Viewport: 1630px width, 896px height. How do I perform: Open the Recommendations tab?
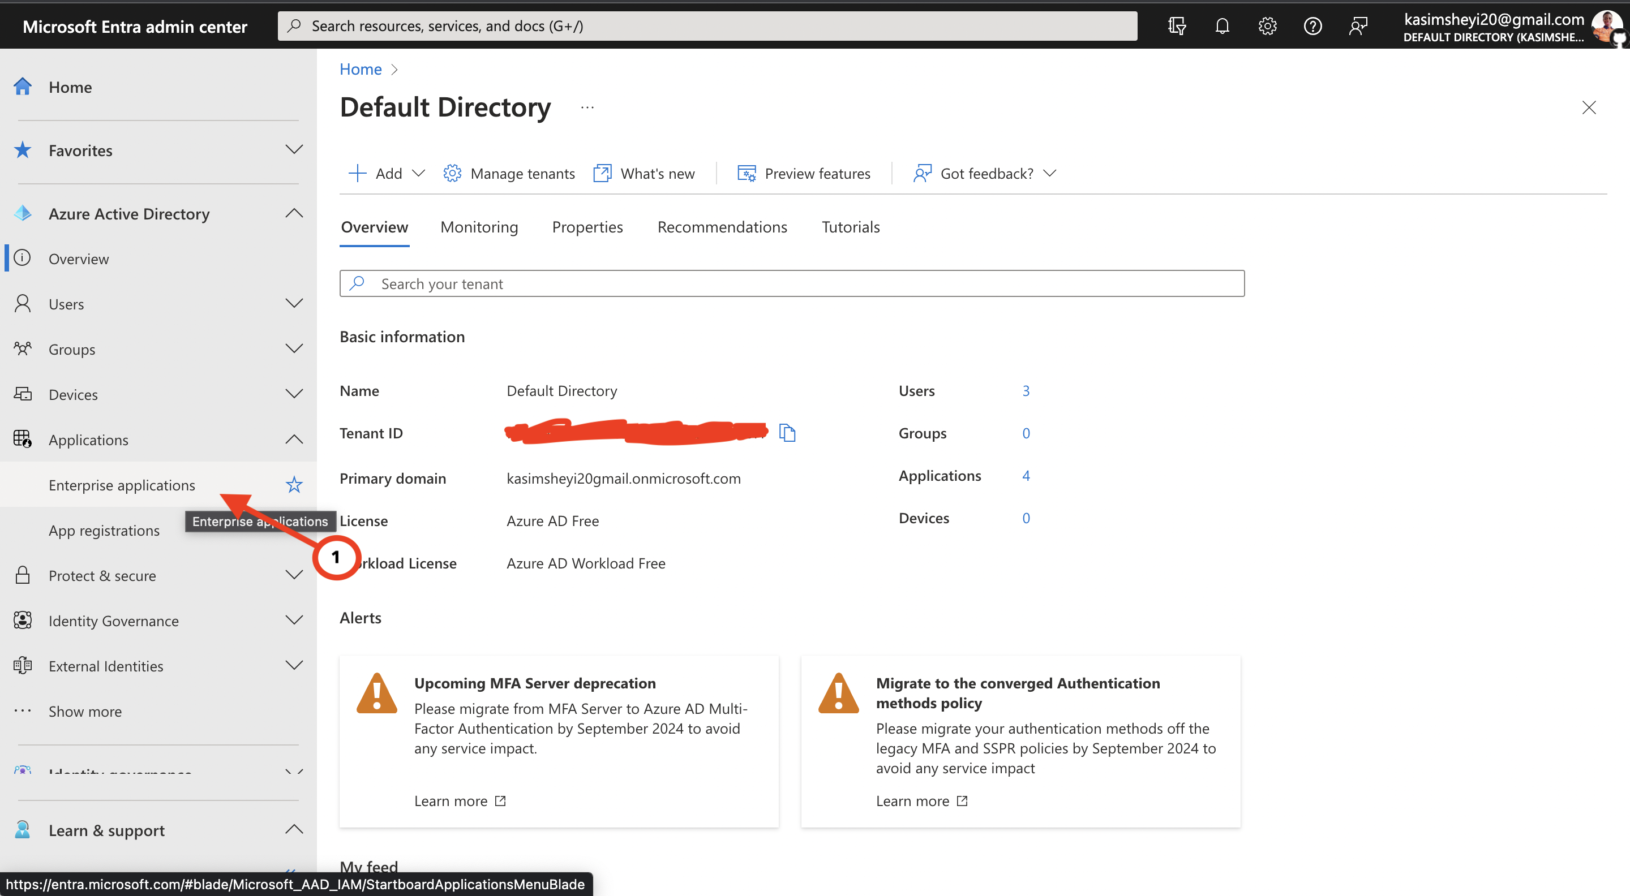click(x=722, y=227)
